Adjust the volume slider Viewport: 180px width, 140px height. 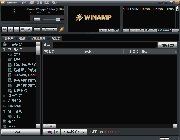coord(58,19)
